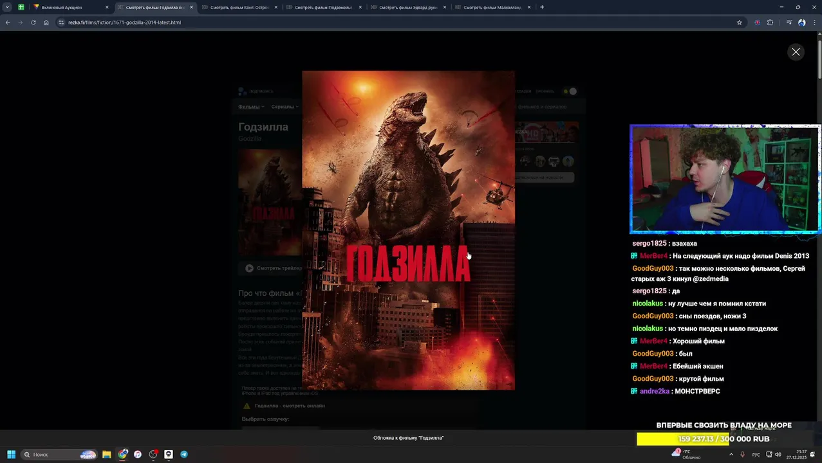Switch the РУС keyboard language
822x463 pixels.
coord(756,455)
